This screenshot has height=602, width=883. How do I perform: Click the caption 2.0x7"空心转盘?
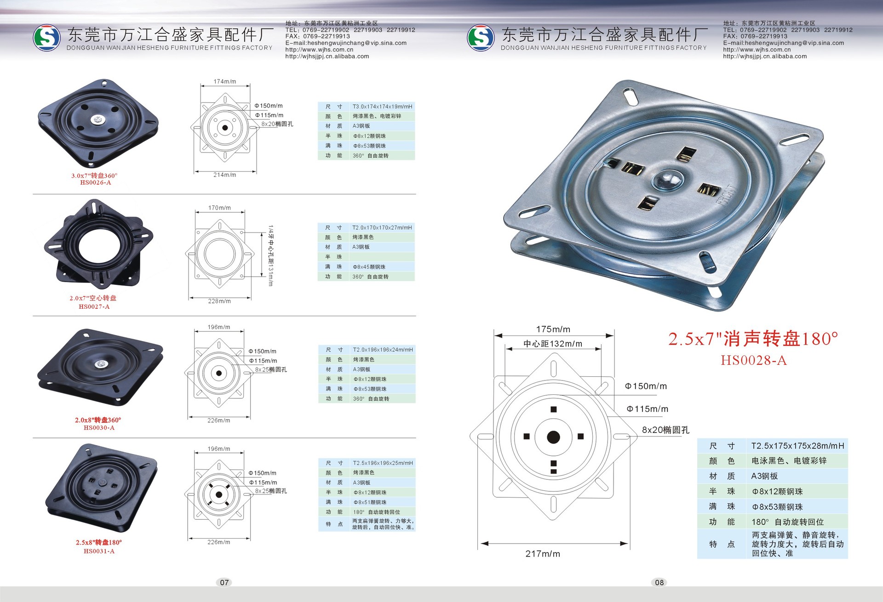tap(93, 298)
